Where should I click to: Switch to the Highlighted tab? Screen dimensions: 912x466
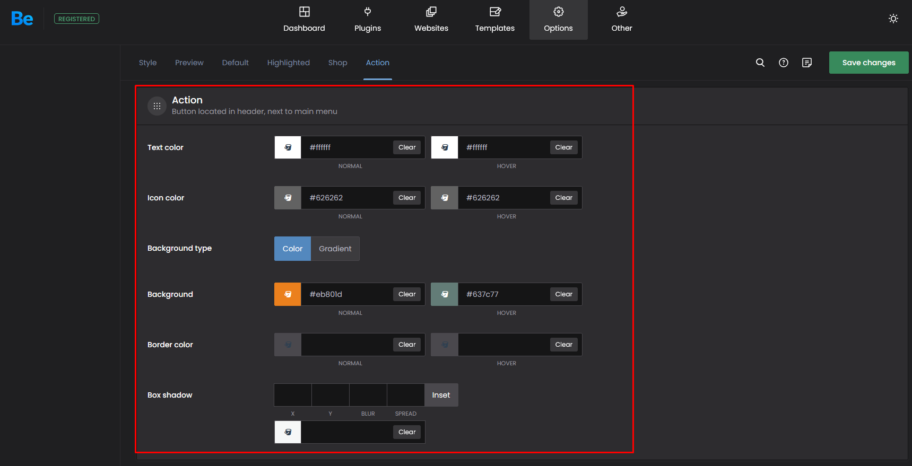click(x=288, y=63)
